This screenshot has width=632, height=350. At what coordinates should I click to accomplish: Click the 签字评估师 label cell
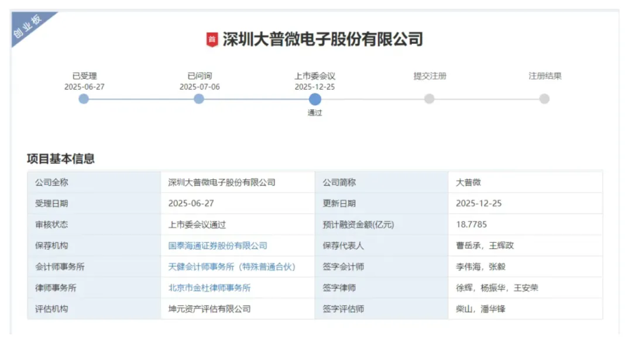(x=382, y=309)
